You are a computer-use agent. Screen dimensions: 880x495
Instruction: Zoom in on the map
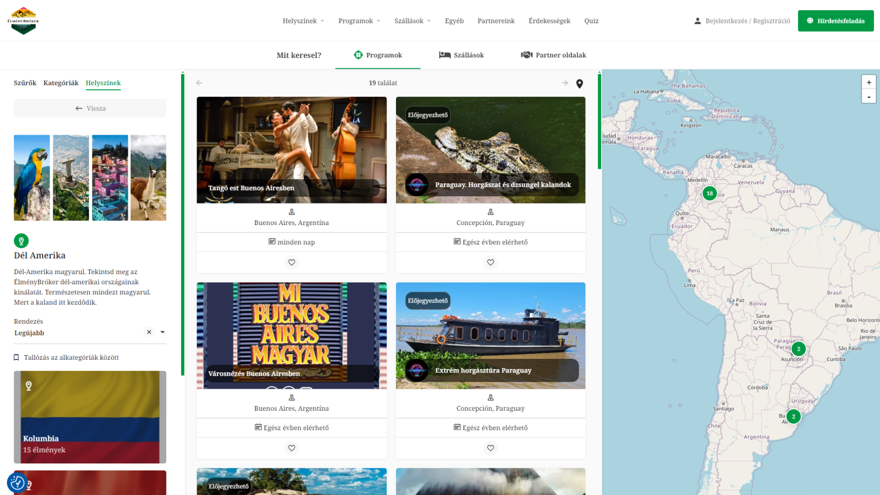(869, 82)
